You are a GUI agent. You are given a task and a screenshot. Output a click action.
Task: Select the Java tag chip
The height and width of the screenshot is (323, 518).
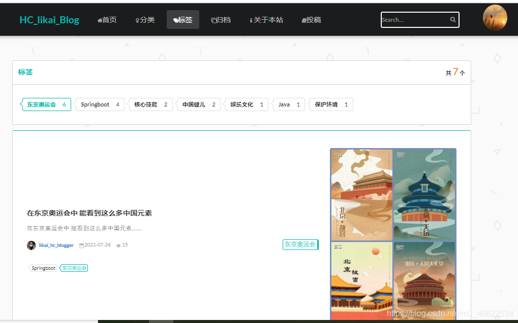[x=288, y=104]
